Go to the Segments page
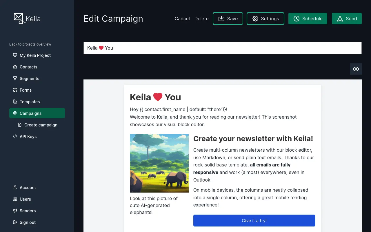 click(x=37, y=78)
